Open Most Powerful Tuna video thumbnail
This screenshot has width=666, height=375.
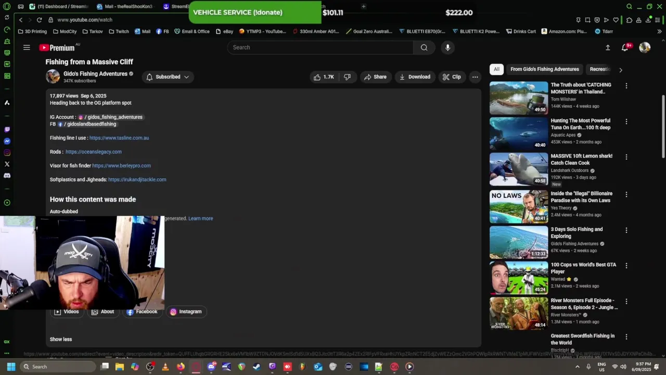coord(519,133)
